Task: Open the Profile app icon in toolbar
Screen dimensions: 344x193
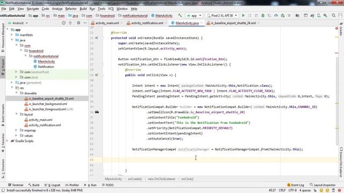Action: coord(276,16)
